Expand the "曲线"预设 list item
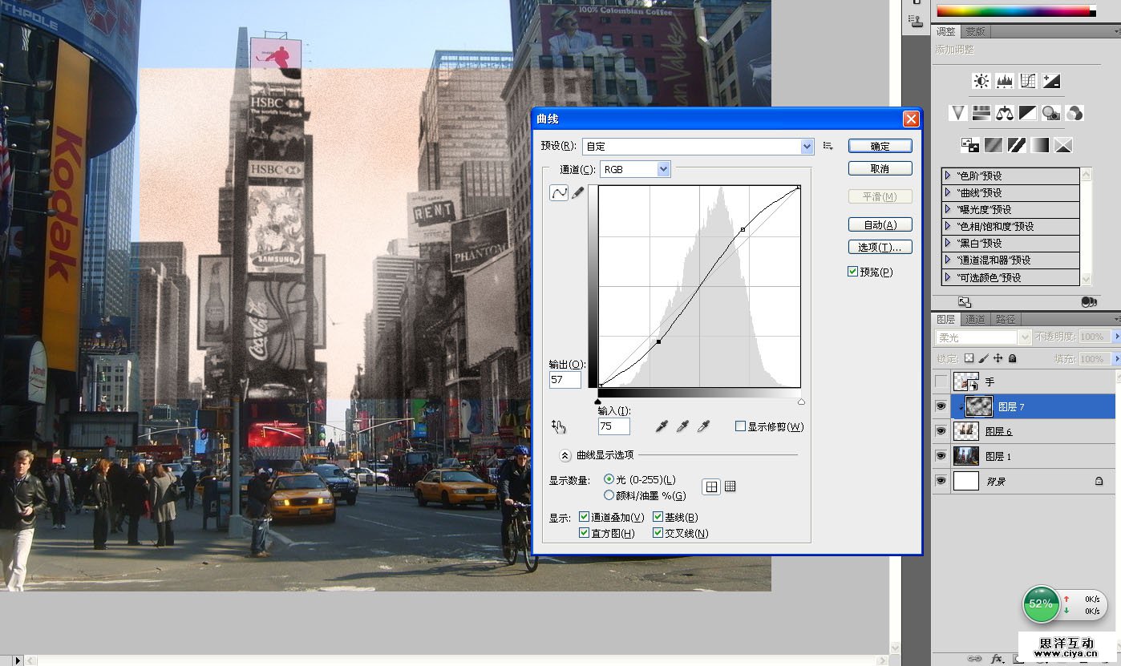 tap(948, 192)
